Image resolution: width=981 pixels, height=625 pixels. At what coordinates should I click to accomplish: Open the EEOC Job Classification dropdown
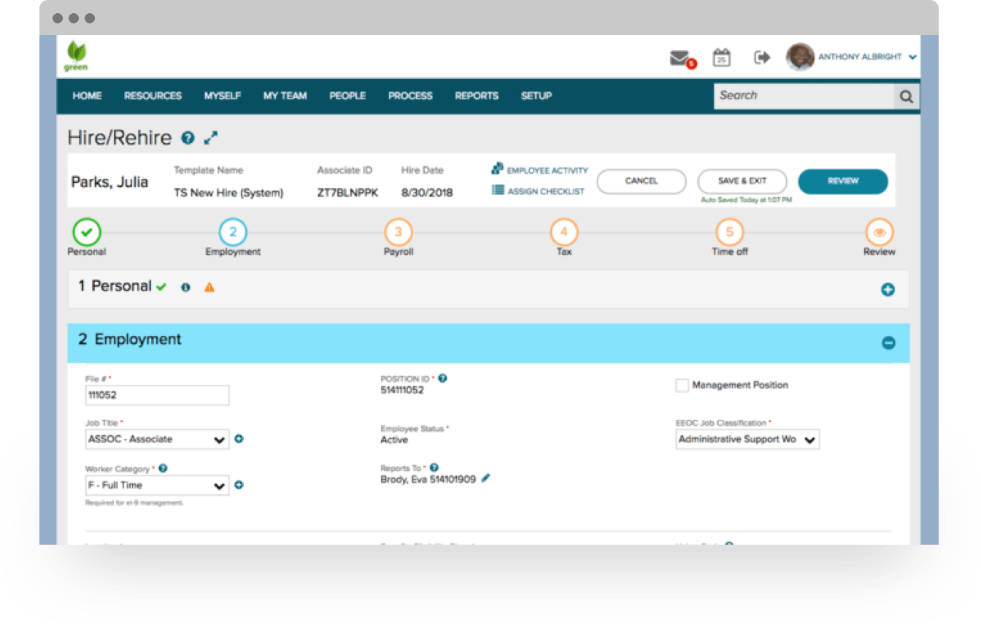(810, 439)
